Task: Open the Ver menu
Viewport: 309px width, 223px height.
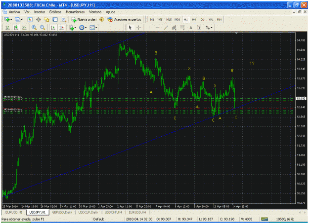Action: [x=27, y=12]
